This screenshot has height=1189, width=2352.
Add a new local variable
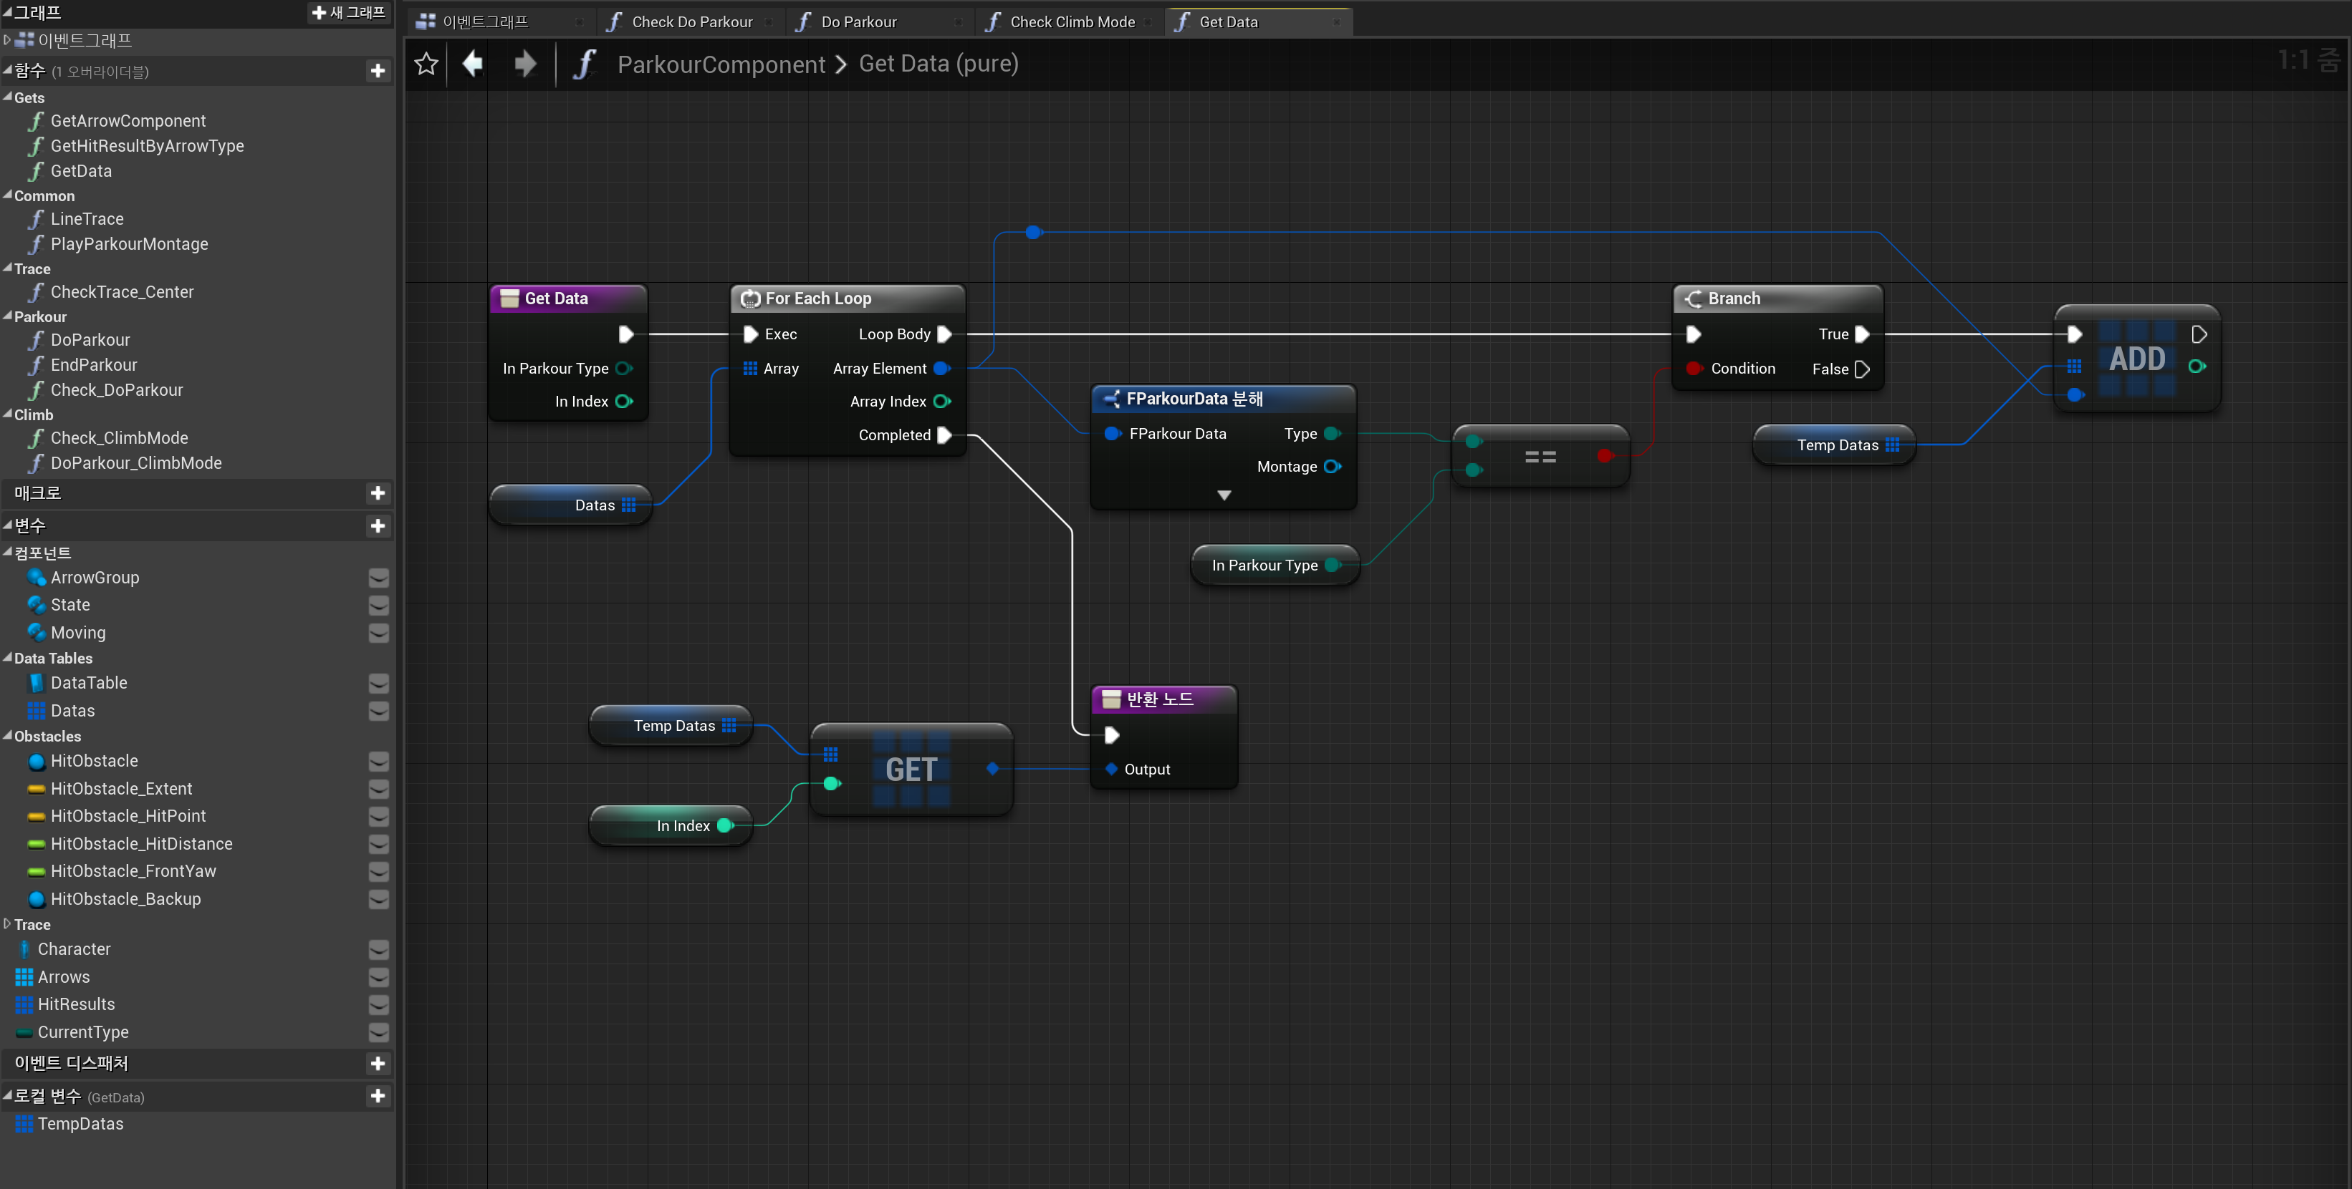378,1096
